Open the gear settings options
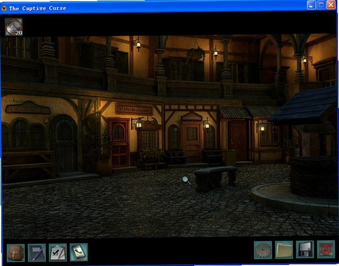 (x=263, y=250)
